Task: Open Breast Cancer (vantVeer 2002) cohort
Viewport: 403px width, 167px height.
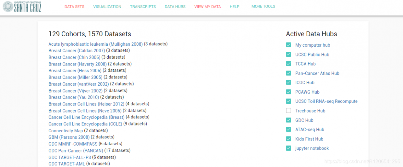Action: (x=79, y=84)
